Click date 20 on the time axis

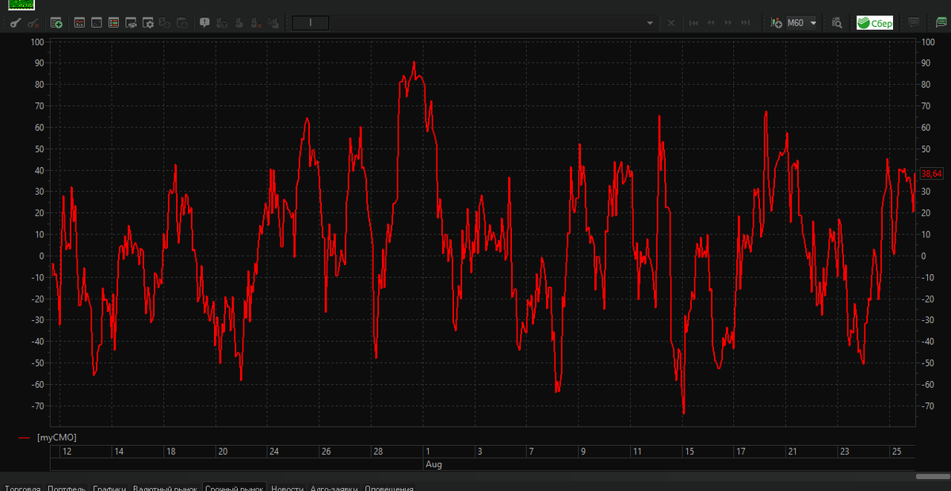click(x=223, y=451)
